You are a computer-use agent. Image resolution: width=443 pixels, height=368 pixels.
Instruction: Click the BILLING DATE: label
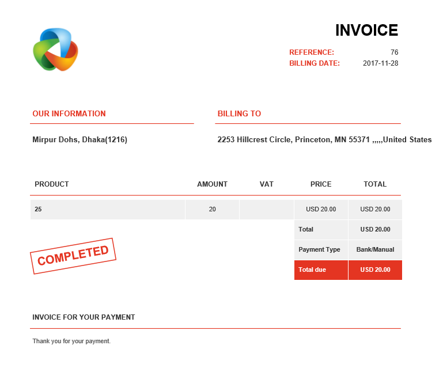coord(314,63)
